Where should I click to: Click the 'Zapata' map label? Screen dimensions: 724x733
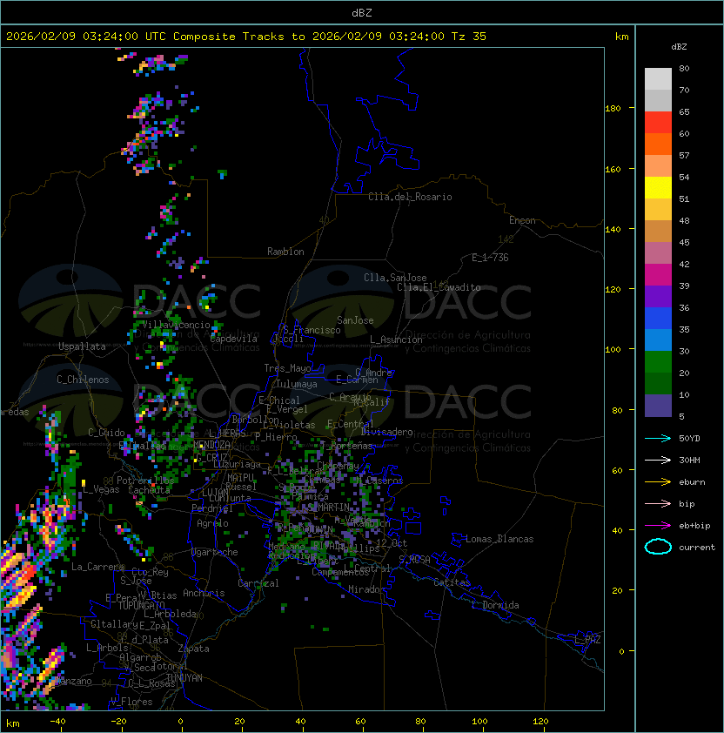193,649
